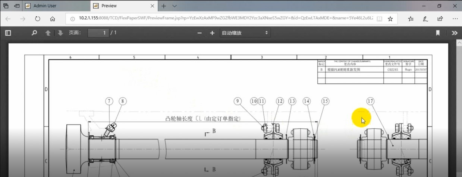Click the browser back button

pyautogui.click(x=8, y=19)
